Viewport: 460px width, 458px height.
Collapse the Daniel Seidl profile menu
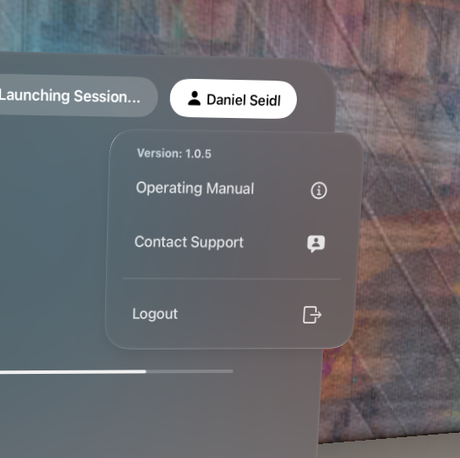tap(233, 99)
